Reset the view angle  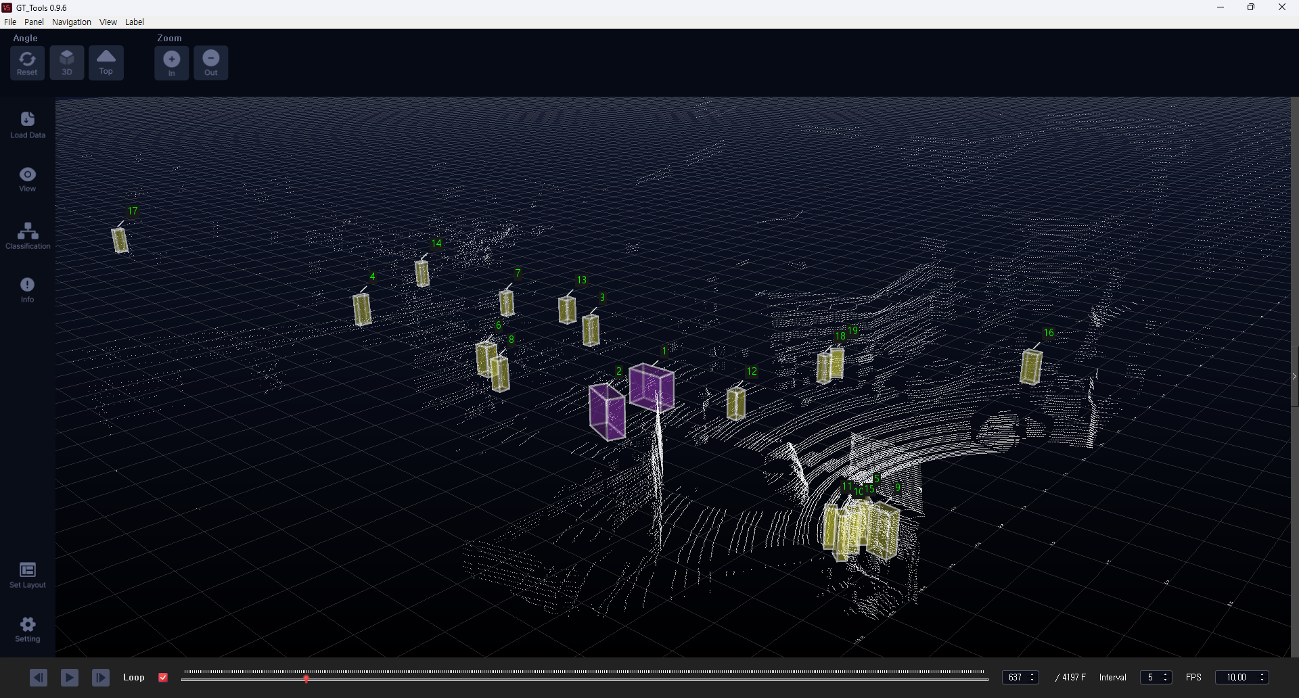click(x=27, y=63)
